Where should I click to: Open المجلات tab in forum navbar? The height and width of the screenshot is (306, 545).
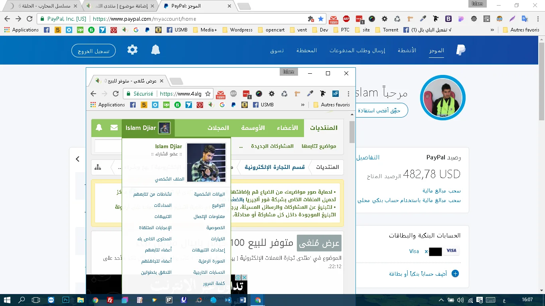pos(218,128)
